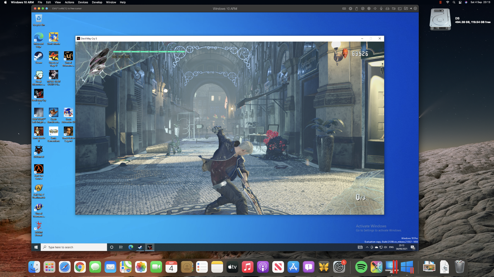
Task: Open Task View on the taskbar
Action: click(x=121, y=247)
